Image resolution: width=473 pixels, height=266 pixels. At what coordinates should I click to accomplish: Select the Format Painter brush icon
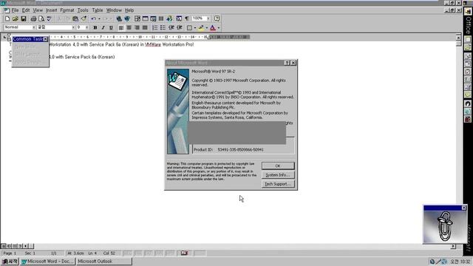pyautogui.click(x=84, y=18)
